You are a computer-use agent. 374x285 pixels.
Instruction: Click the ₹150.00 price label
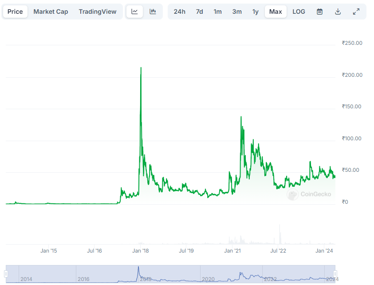[351, 107]
